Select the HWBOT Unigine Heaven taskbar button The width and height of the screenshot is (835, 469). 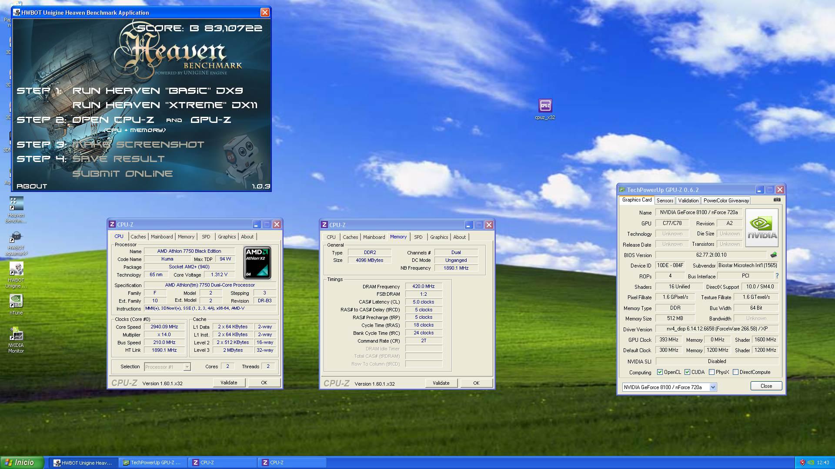click(83, 463)
